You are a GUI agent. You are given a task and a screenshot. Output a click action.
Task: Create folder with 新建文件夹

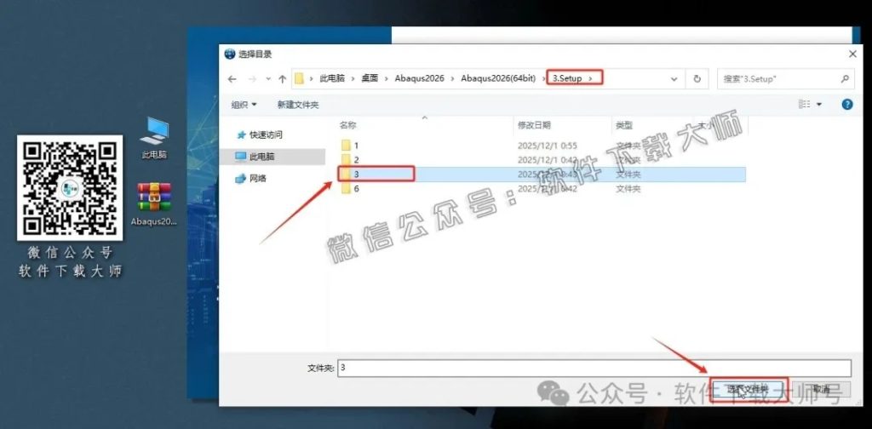coord(298,105)
